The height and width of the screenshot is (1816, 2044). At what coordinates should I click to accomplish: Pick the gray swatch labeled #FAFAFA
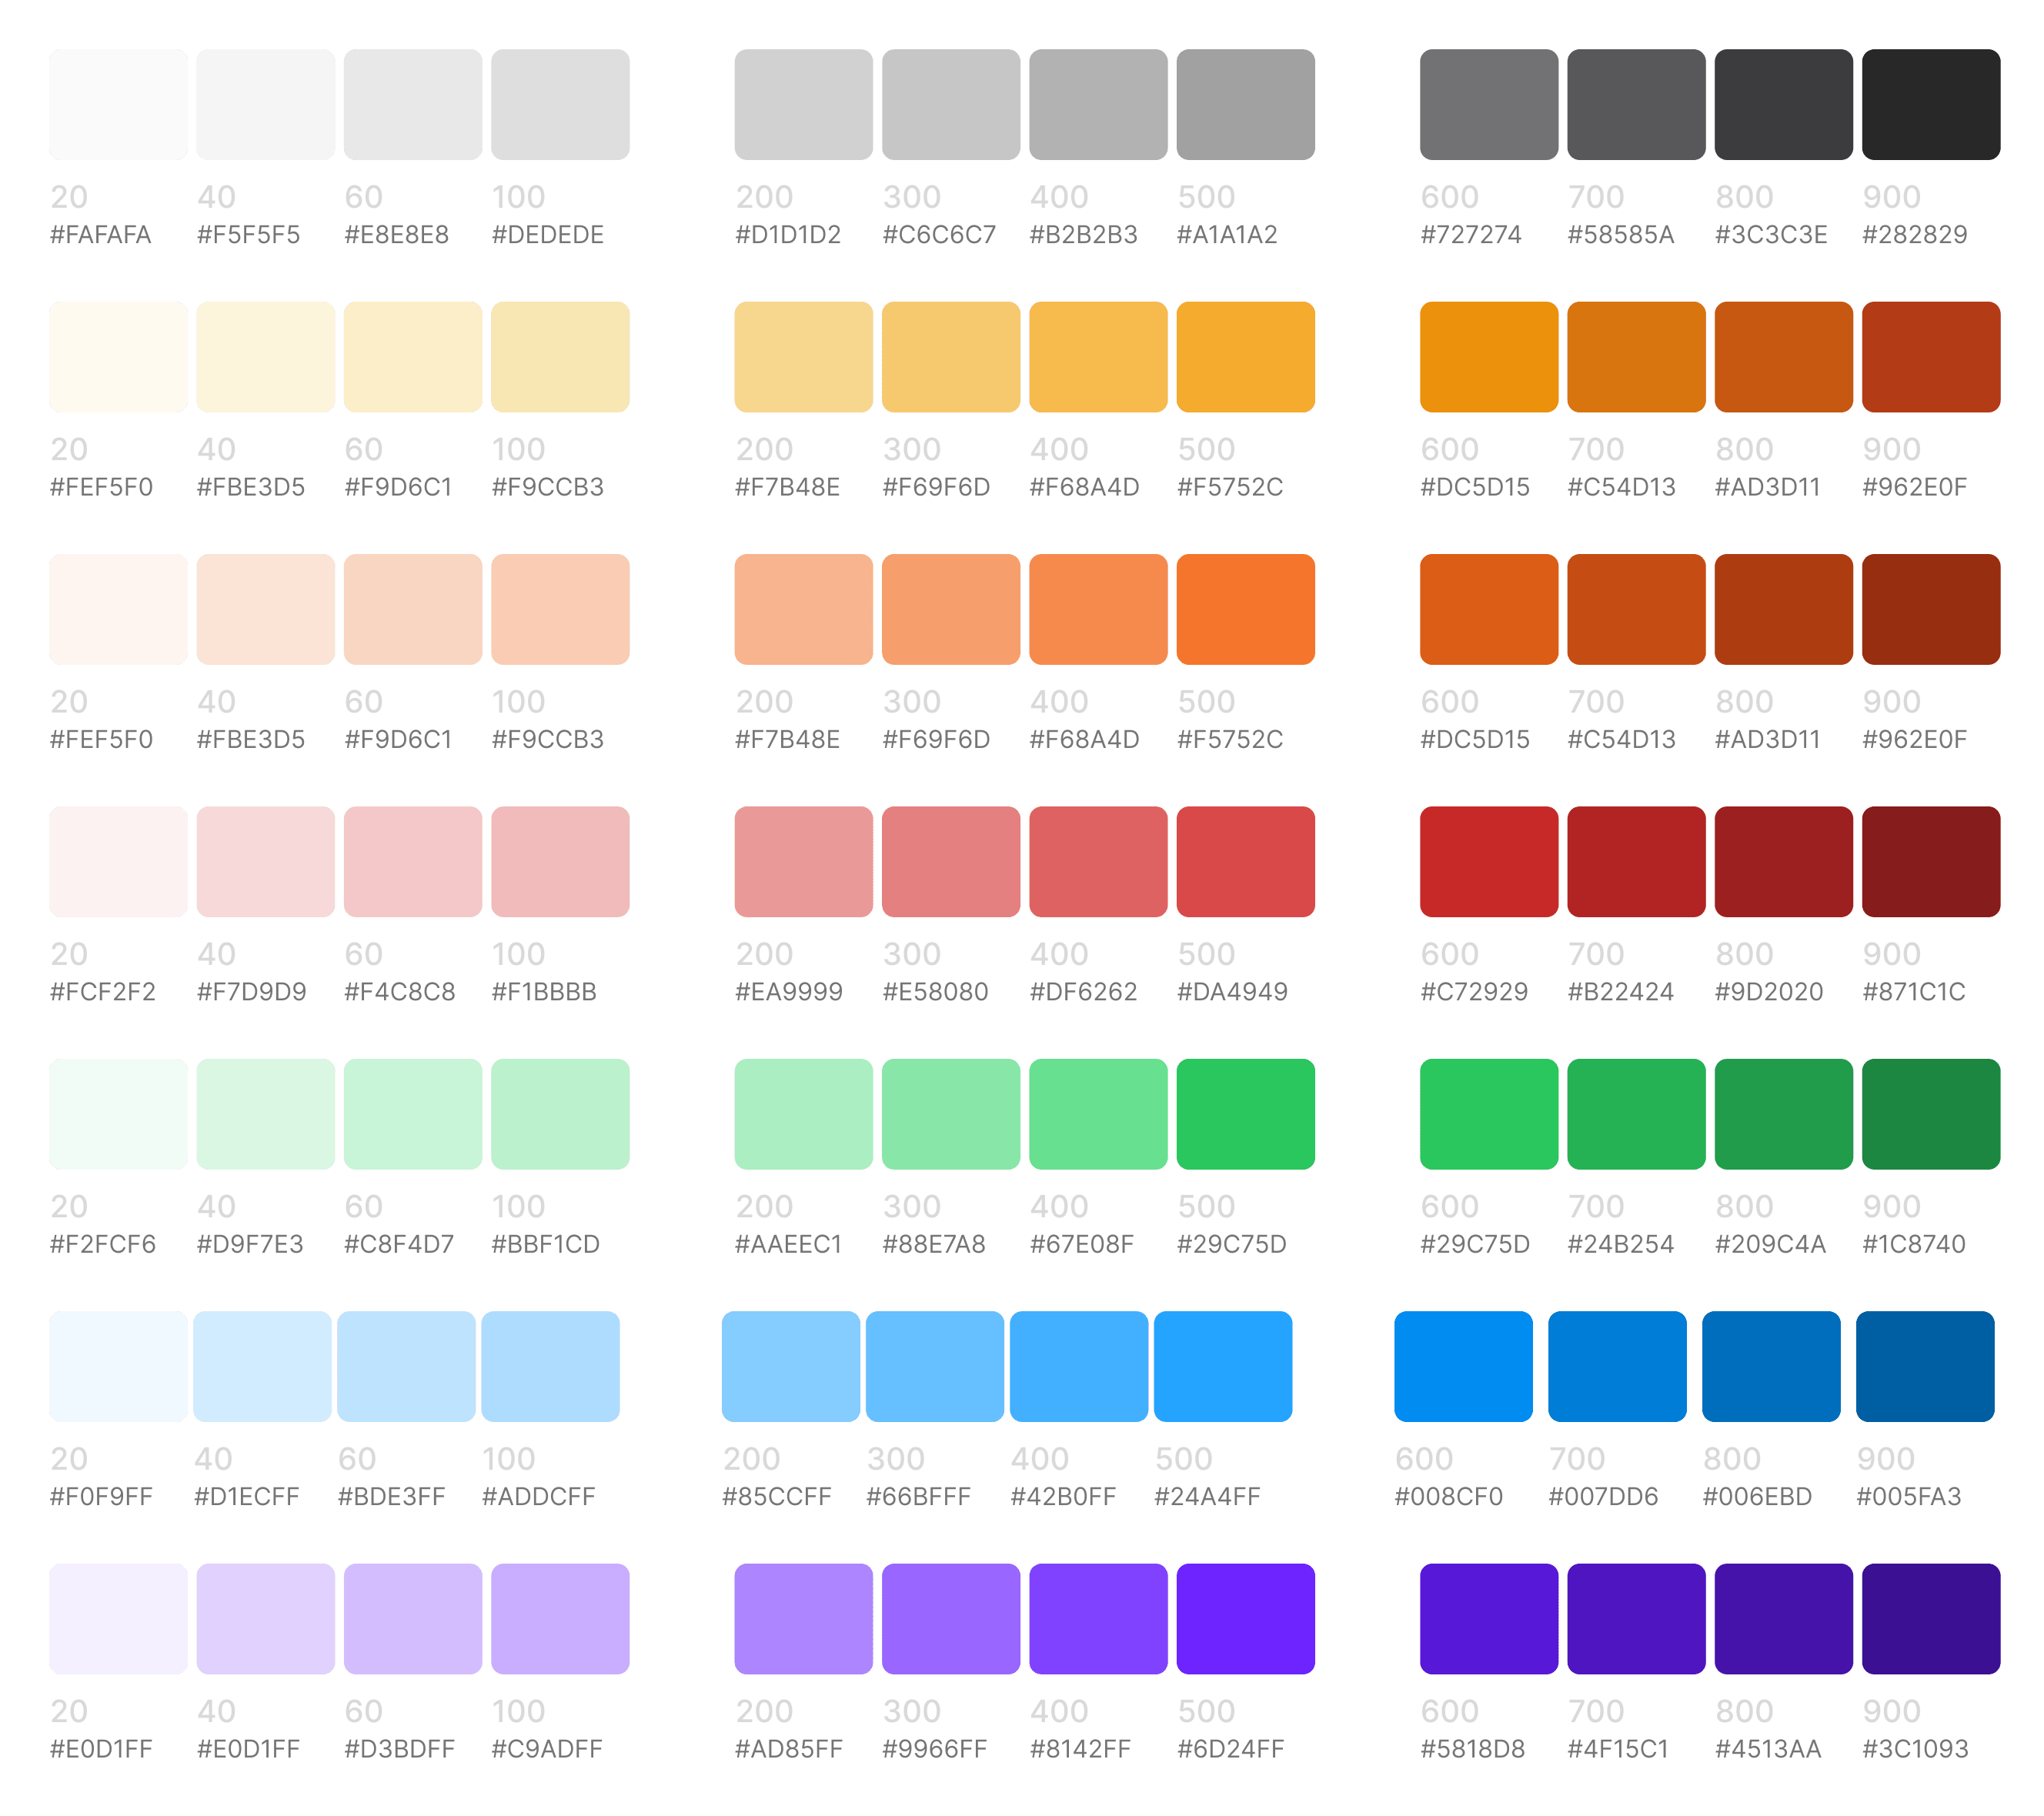(118, 105)
